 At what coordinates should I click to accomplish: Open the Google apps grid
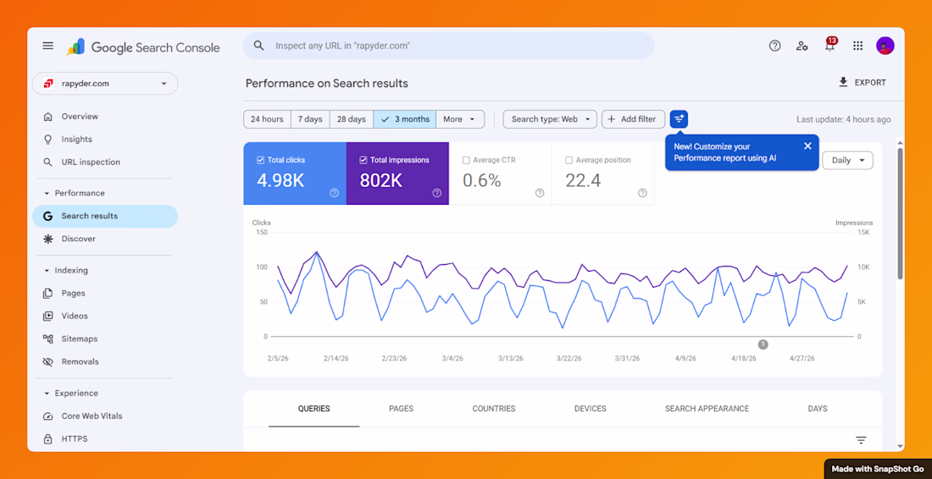tap(857, 46)
